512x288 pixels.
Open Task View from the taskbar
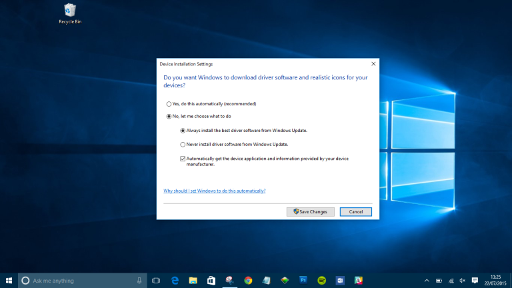[x=156, y=281]
